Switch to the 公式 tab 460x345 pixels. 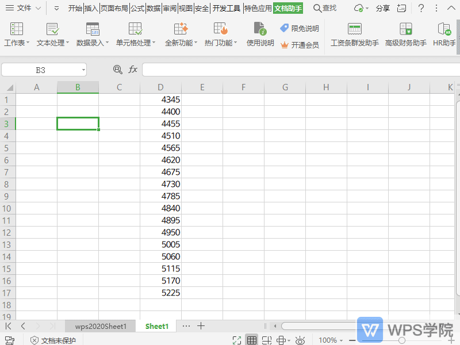click(137, 8)
